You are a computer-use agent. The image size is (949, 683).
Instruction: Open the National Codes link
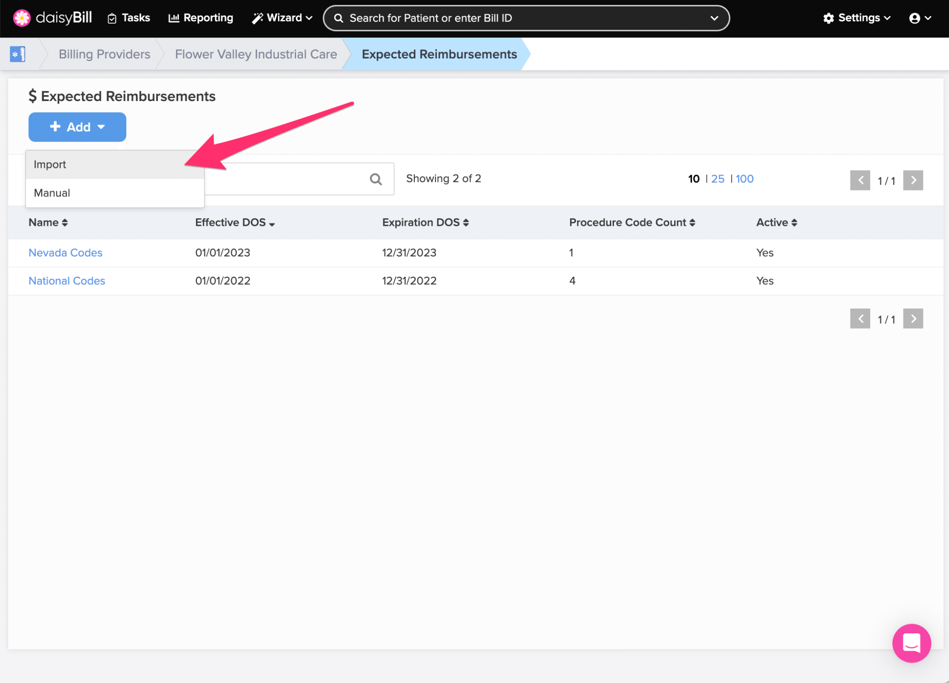[x=67, y=281]
